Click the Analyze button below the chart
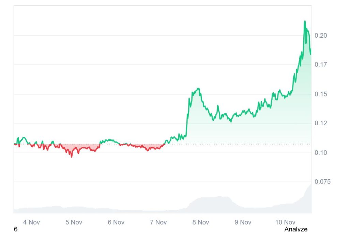 click(x=295, y=229)
